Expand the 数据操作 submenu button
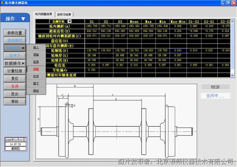Screen dimensions: 237x167 coord(15,63)
